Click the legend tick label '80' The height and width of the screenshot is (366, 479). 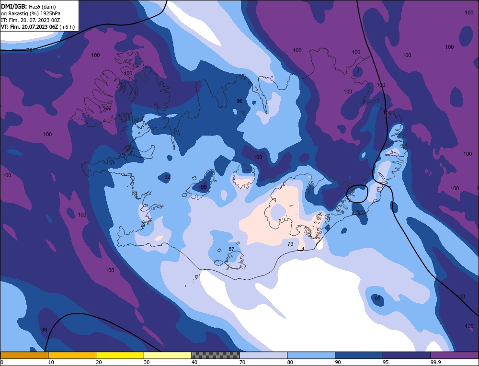tap(290, 362)
